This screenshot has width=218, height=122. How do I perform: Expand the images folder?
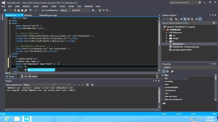pos(167,38)
